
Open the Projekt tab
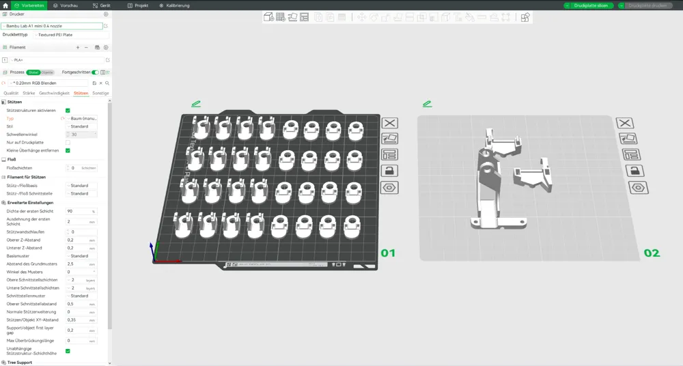138,5
